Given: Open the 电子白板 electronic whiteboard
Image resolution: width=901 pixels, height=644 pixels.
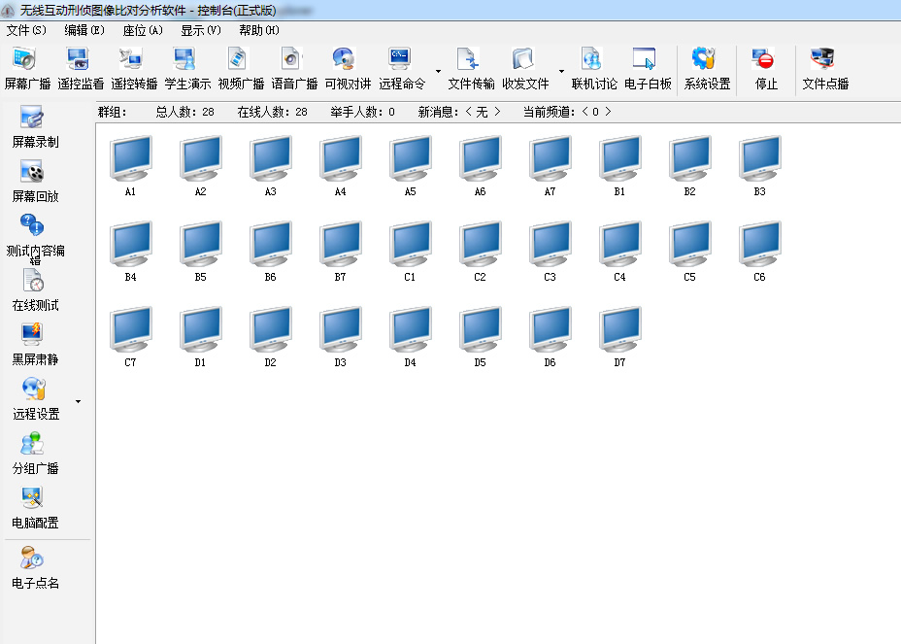Looking at the screenshot, I should pyautogui.click(x=648, y=60).
